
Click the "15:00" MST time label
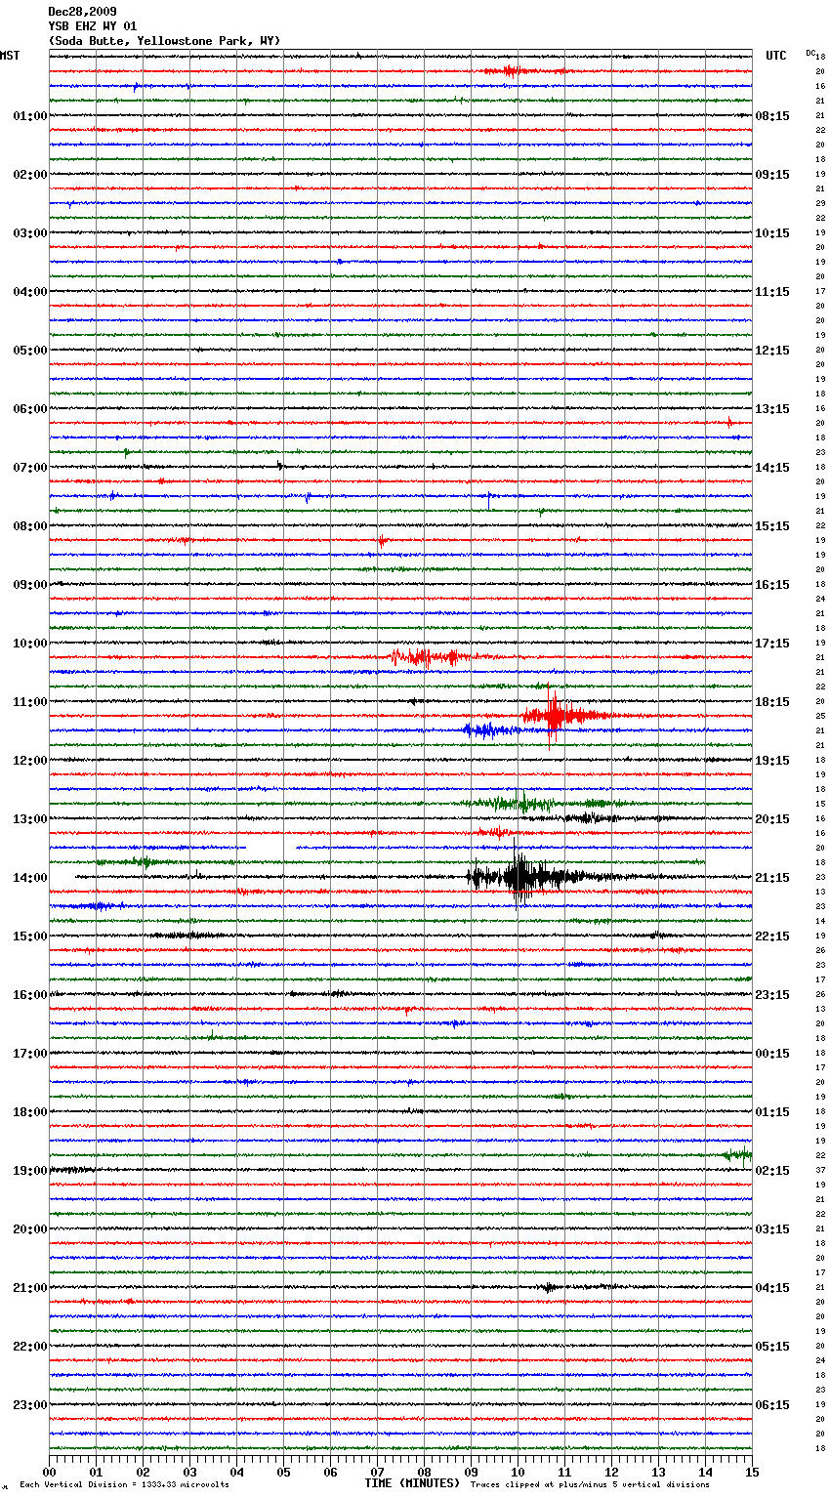click(x=30, y=936)
